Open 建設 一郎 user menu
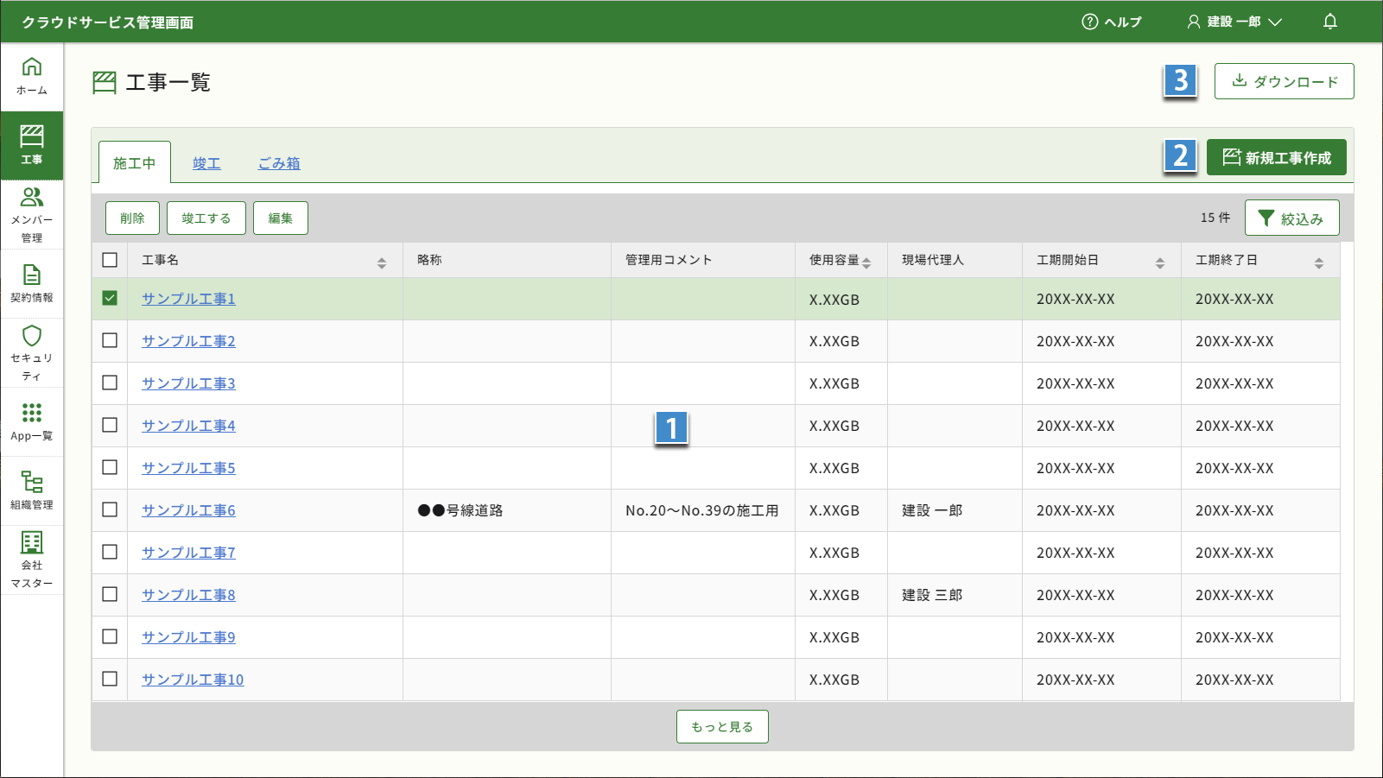The width and height of the screenshot is (1383, 778). coord(1234,22)
